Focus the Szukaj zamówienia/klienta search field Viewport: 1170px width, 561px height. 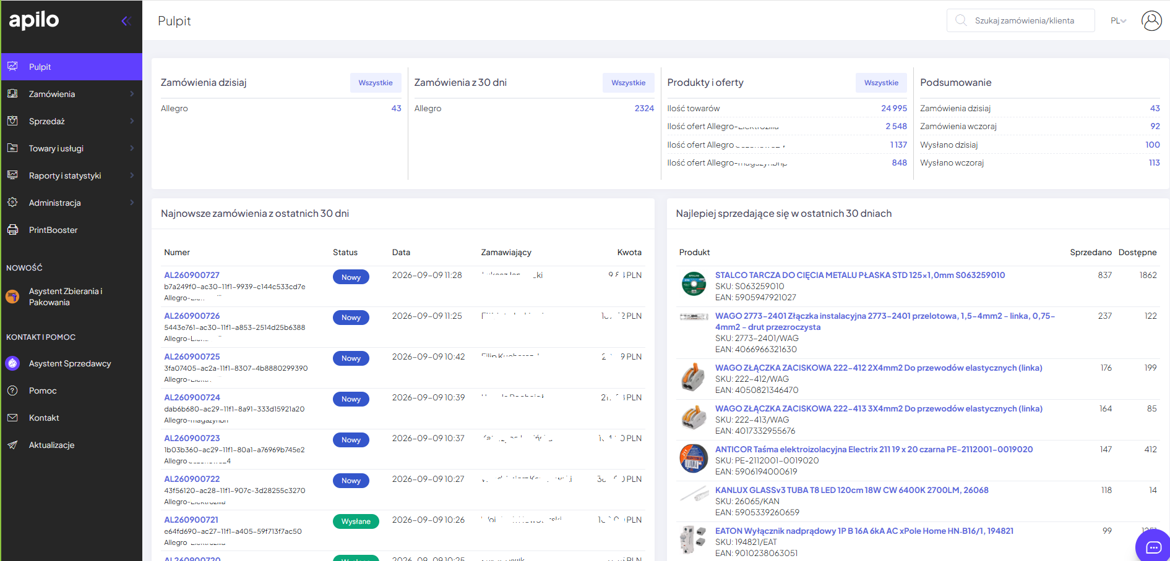1021,20
